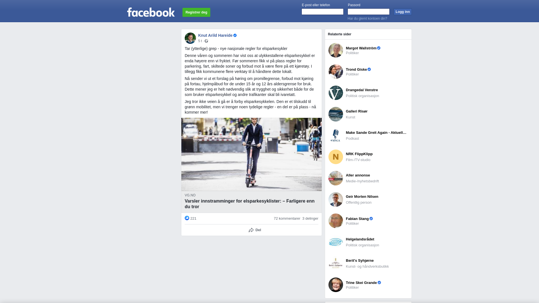The width and height of the screenshot is (539, 303).
Task: Click the elsparkesykkel article photo
Action: (252, 154)
